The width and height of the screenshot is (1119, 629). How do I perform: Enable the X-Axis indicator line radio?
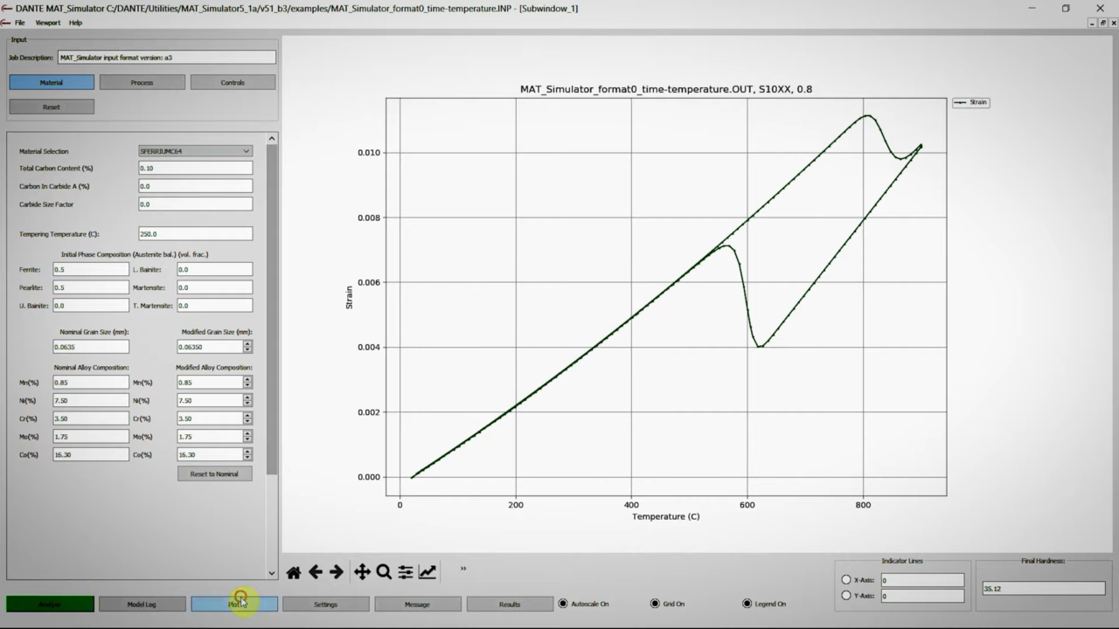(846, 580)
